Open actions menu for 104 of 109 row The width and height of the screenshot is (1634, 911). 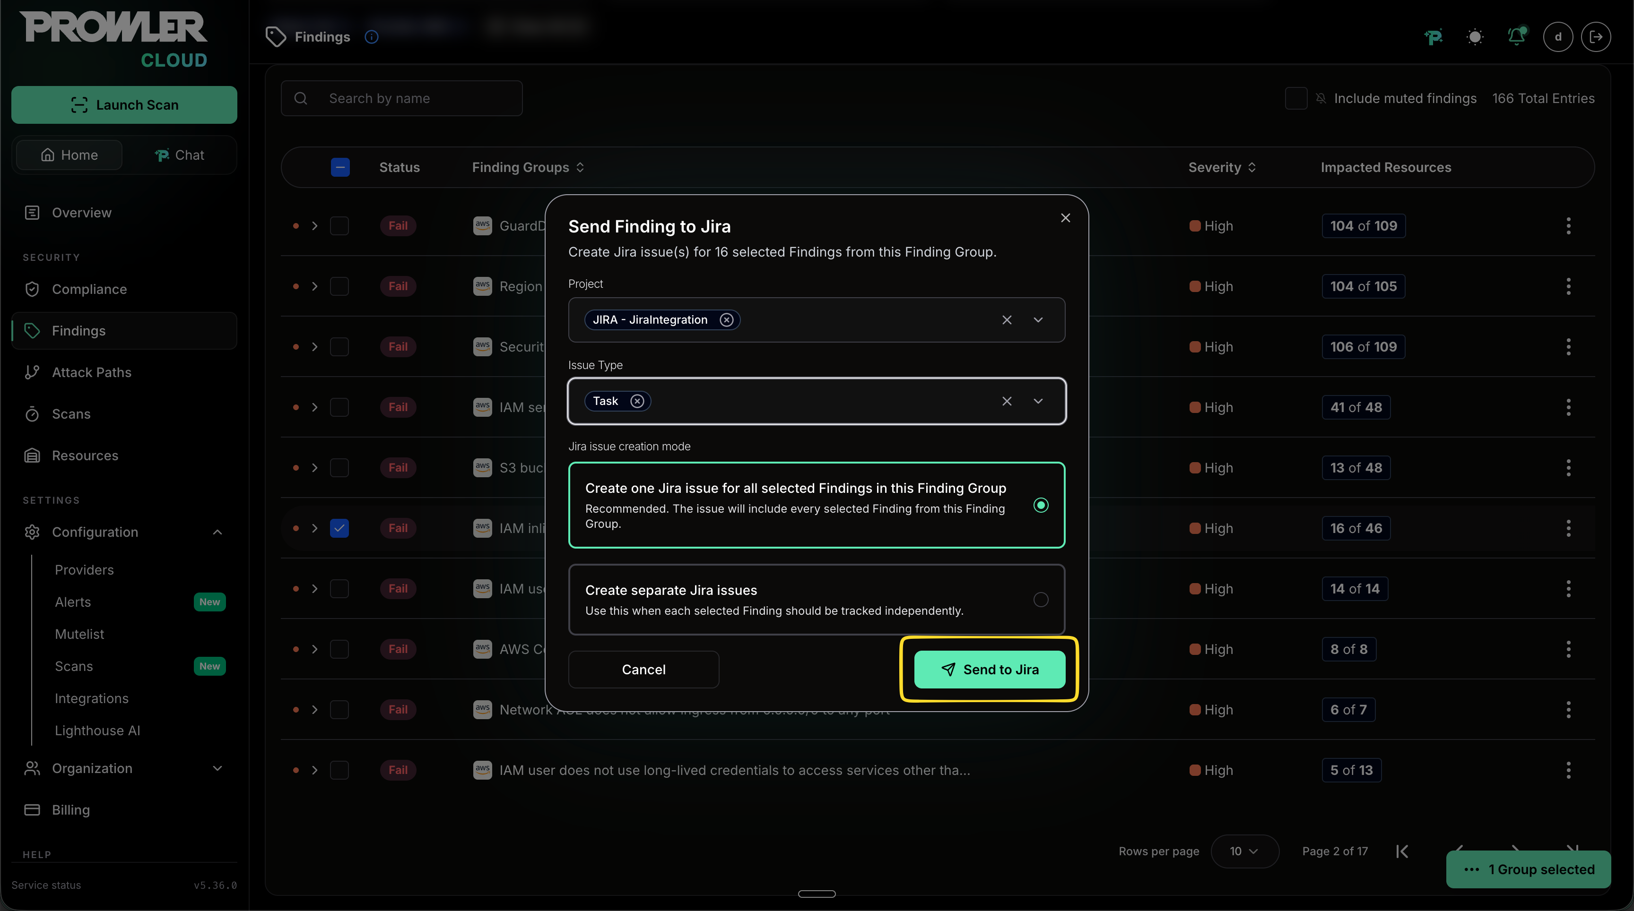[x=1568, y=226]
